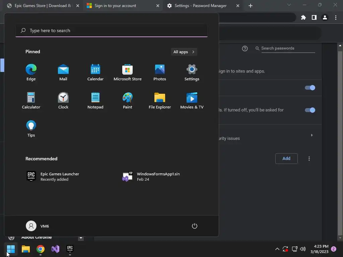343x257 pixels.
Task: Expand About Chrome sidebar dropdown arrow
Action: point(81,238)
